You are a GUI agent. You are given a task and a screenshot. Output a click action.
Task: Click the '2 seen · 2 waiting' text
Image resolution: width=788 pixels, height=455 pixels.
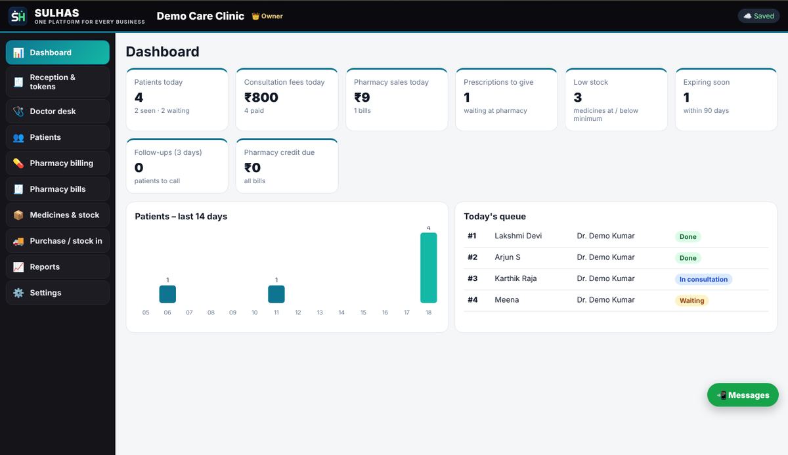[162, 111]
